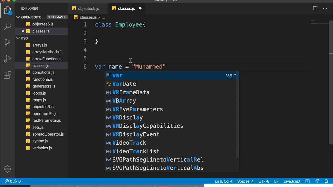The height and width of the screenshot is (187, 333).
Task: Click the Employee class name on line 1
Action: [129, 25]
